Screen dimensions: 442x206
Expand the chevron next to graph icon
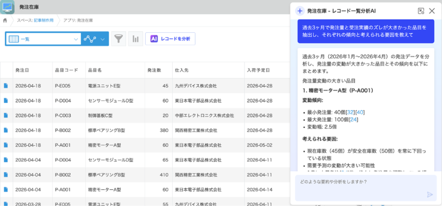pyautogui.click(x=102, y=39)
